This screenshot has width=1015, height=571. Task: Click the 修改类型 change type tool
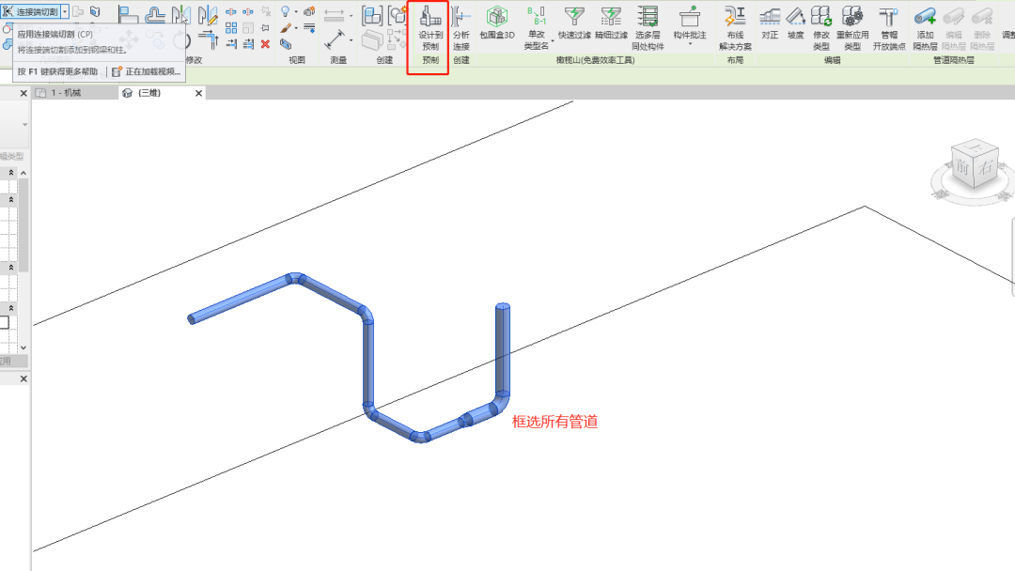[820, 28]
